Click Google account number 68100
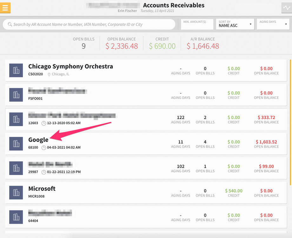 tap(33, 147)
